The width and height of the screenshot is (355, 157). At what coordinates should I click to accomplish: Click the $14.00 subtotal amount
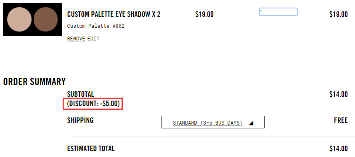click(339, 94)
